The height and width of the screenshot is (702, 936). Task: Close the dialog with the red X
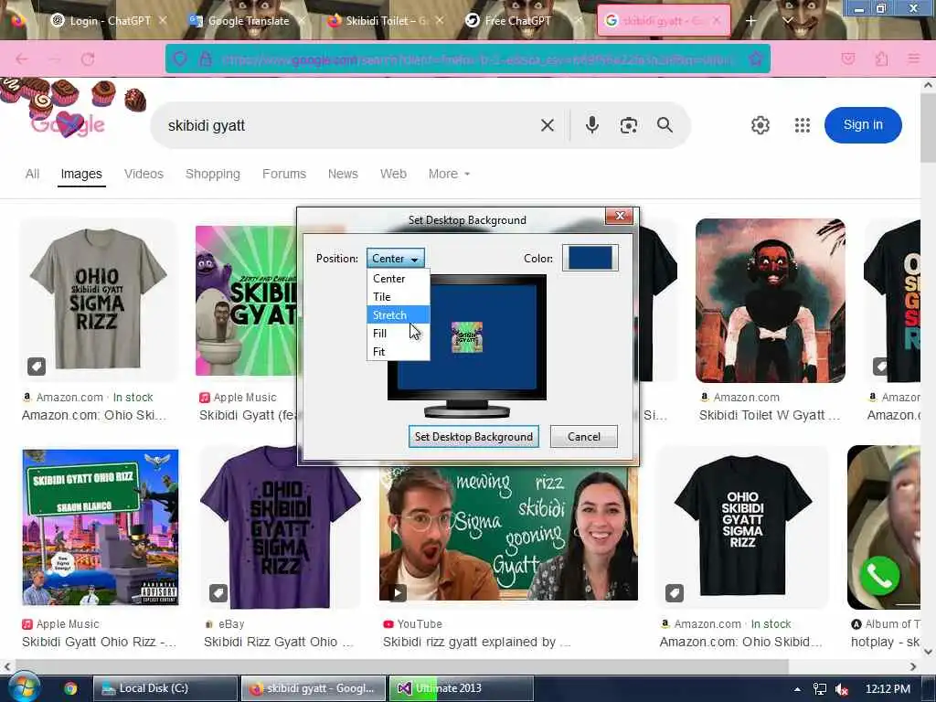[620, 216]
